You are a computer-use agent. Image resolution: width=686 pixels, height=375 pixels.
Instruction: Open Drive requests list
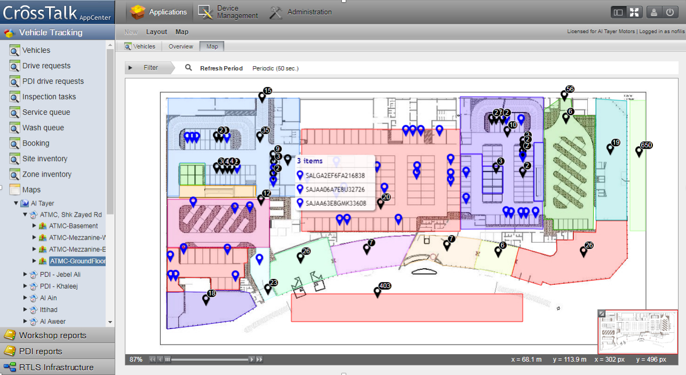[x=46, y=66]
